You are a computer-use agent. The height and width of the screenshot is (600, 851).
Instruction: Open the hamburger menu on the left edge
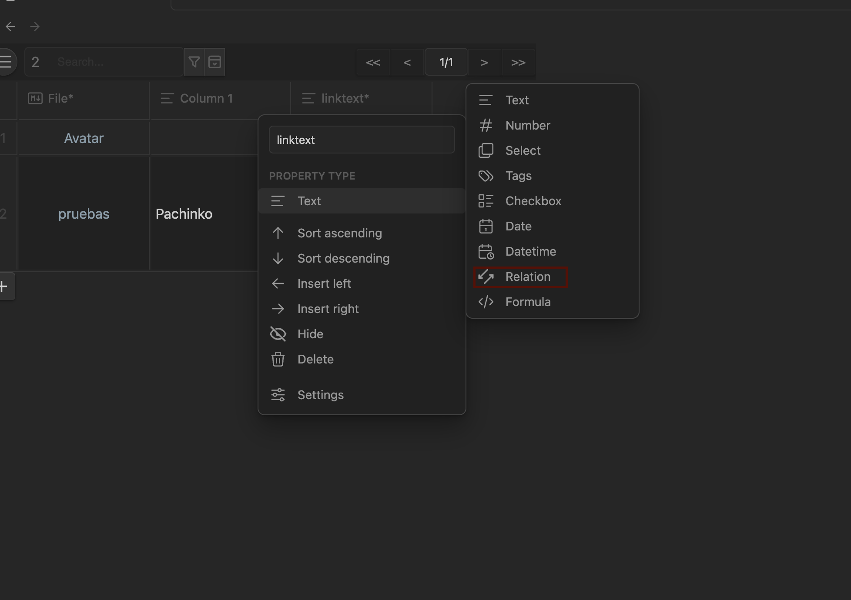tap(6, 61)
